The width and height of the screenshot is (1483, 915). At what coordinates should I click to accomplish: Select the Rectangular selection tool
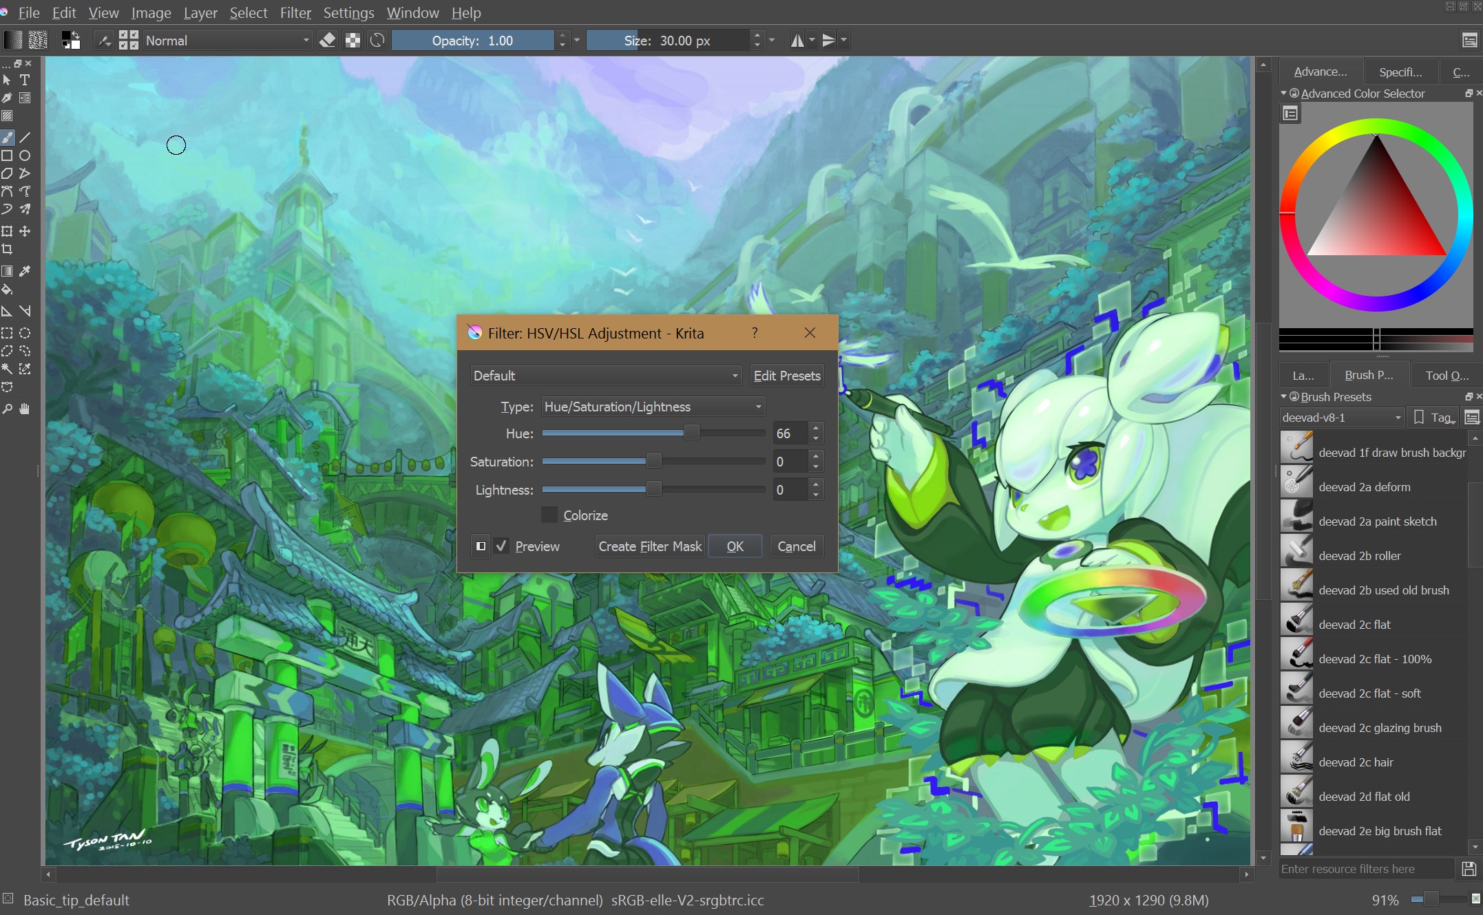pyautogui.click(x=7, y=333)
